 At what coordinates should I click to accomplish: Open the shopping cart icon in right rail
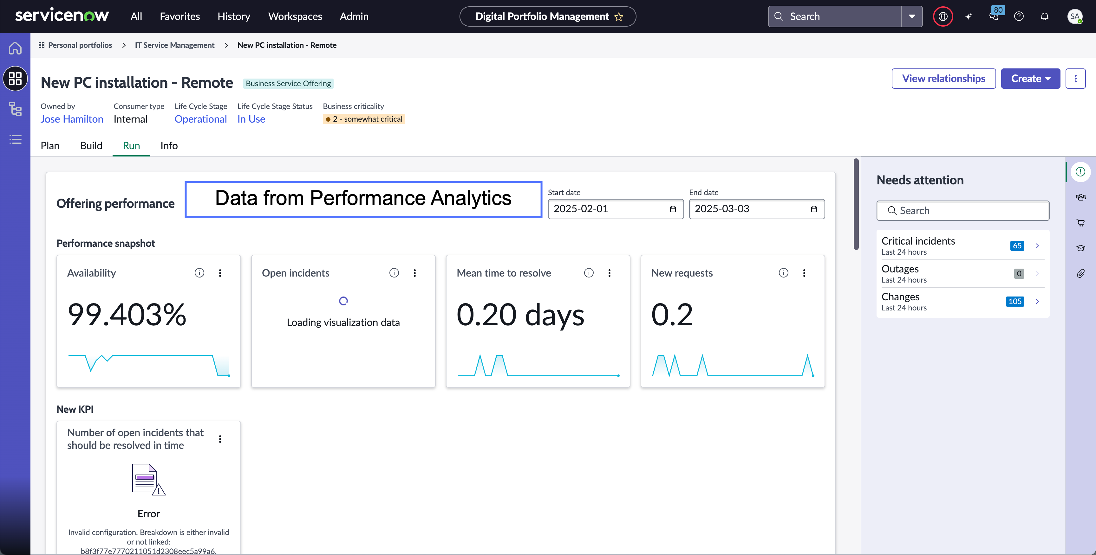pyautogui.click(x=1080, y=223)
